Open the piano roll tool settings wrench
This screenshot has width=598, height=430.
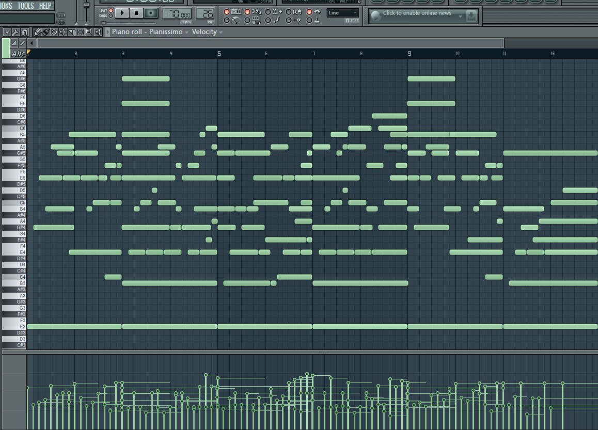(x=15, y=32)
